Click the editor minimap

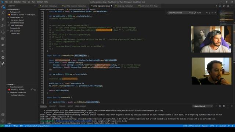[226, 18]
